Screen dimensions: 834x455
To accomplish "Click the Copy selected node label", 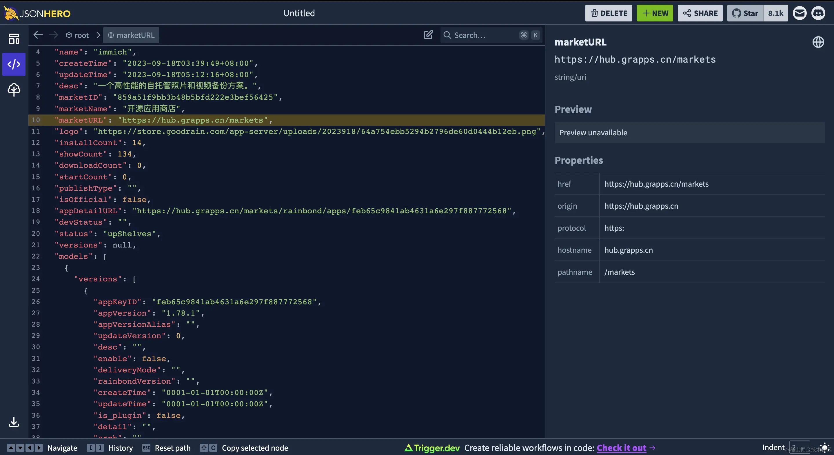I will coord(255,448).
